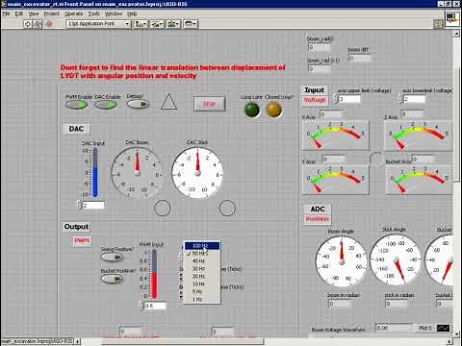This screenshot has height=346, width=462.
Task: Click the DAC Boom gauge dial
Action: pos(138,172)
